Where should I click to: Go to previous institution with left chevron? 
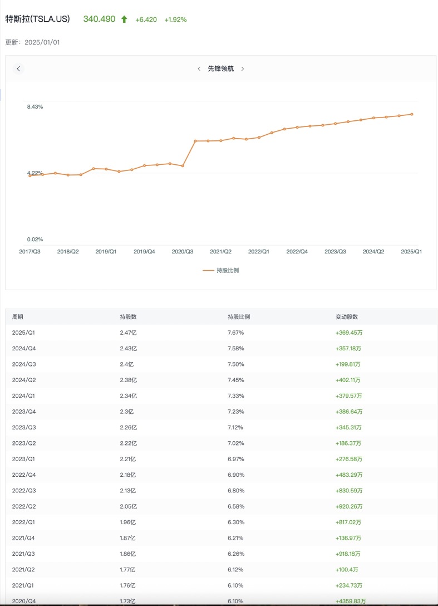pos(199,69)
